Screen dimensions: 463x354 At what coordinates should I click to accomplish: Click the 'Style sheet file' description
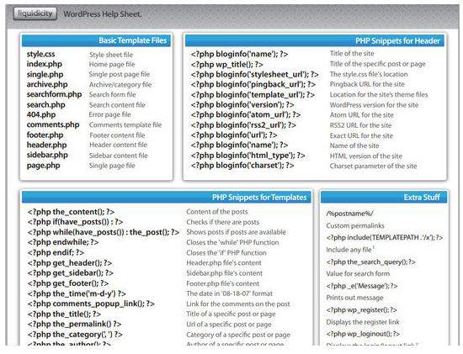pyautogui.click(x=111, y=55)
